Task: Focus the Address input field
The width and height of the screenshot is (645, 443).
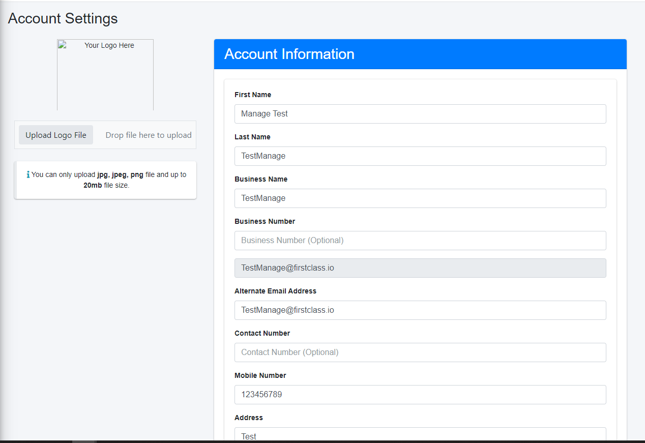Action: pyautogui.click(x=420, y=435)
